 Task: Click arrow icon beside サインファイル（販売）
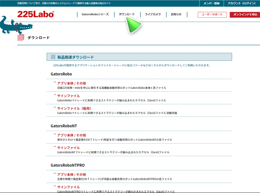(55, 107)
